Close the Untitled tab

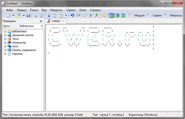[64, 21]
